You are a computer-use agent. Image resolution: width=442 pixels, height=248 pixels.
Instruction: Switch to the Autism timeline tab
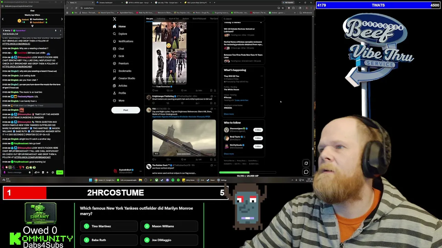tap(185, 19)
